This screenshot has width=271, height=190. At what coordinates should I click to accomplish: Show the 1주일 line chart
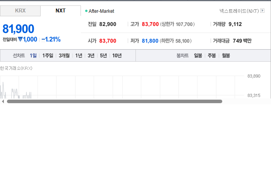tap(48, 55)
